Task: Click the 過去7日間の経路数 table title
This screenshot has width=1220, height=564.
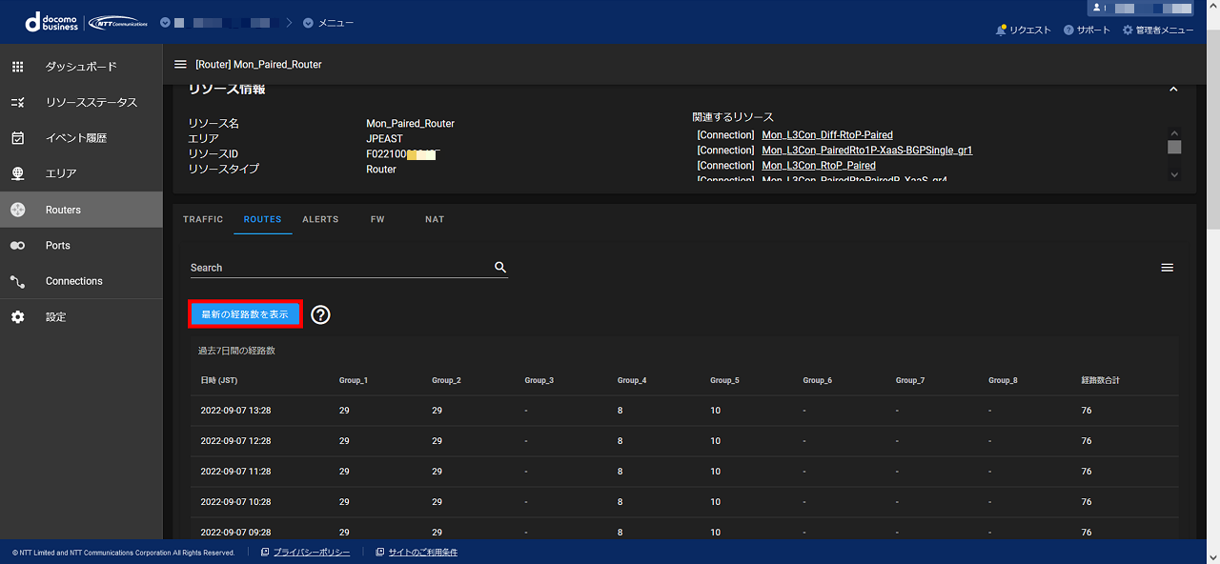Action: point(236,351)
